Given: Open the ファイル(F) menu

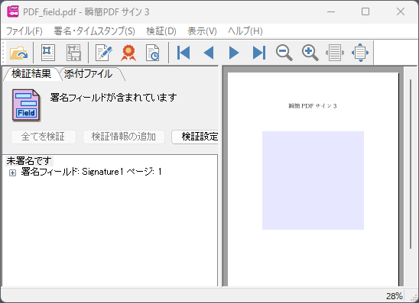Looking at the screenshot, I should 24,31.
